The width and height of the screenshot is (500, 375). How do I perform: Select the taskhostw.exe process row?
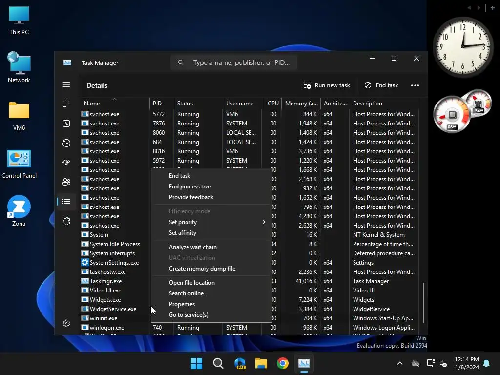250,271
